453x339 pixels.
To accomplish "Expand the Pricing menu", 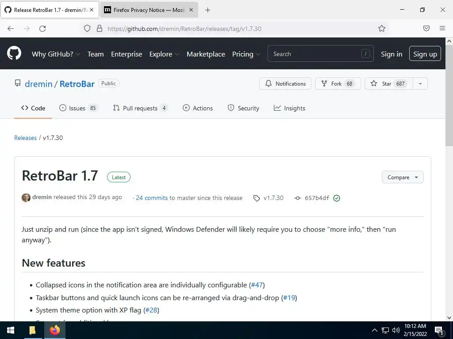I will point(246,54).
